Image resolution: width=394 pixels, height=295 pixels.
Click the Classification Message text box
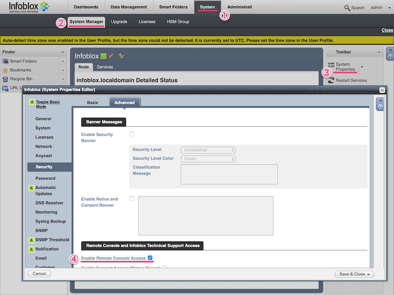click(x=229, y=174)
